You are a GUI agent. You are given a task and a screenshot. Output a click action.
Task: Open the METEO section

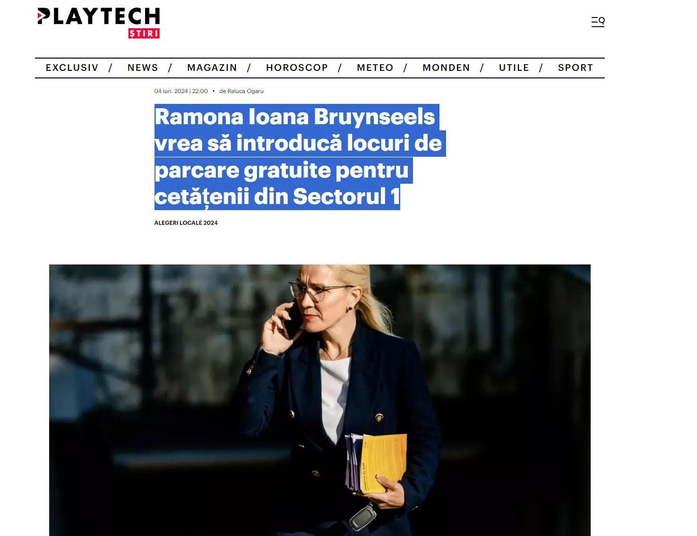tap(375, 68)
